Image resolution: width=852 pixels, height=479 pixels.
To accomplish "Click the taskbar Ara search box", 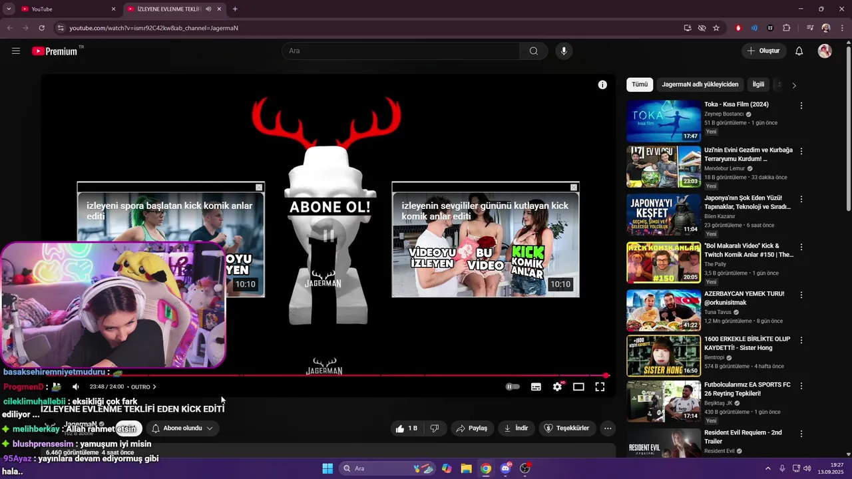I will (x=386, y=468).
